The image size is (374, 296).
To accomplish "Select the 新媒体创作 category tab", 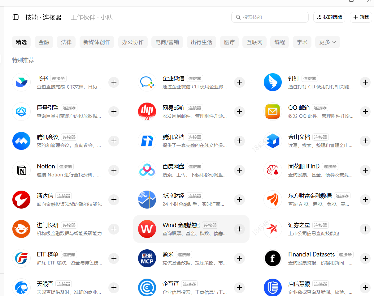I will (x=97, y=42).
